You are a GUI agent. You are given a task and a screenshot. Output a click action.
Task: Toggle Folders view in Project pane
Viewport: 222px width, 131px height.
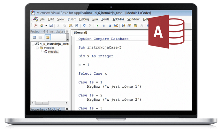[47, 38]
